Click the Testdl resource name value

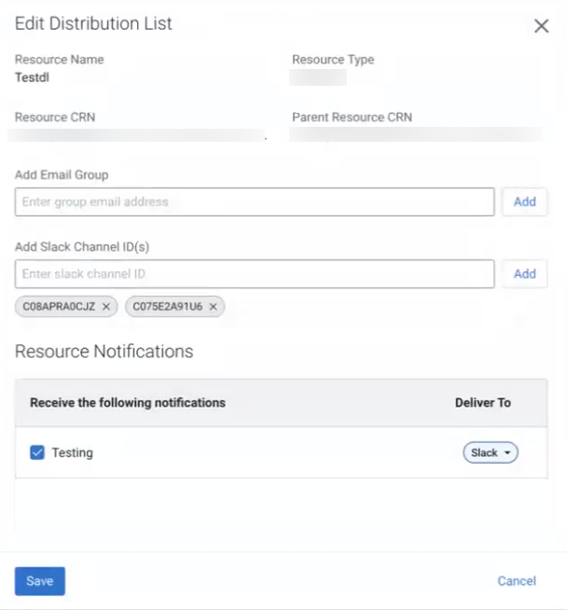point(32,77)
